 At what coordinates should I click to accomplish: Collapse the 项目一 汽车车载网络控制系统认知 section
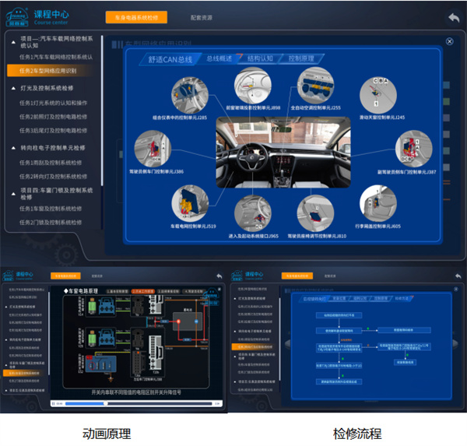point(13,40)
